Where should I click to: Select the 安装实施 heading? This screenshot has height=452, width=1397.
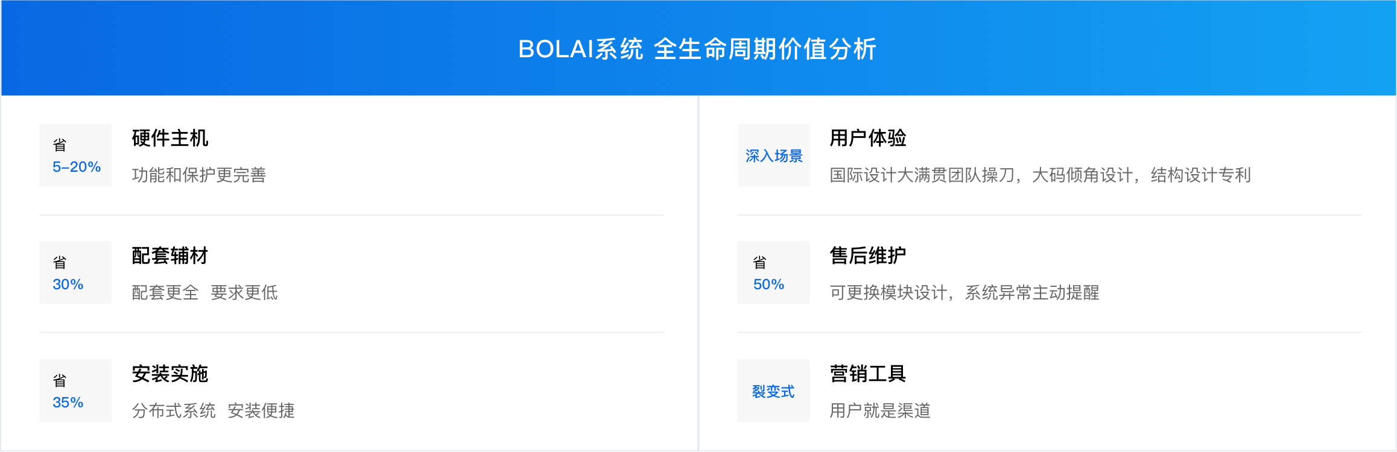(170, 374)
